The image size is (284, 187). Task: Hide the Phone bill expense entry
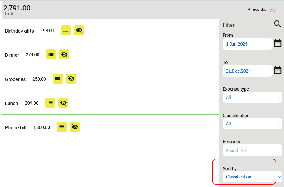click(x=75, y=127)
